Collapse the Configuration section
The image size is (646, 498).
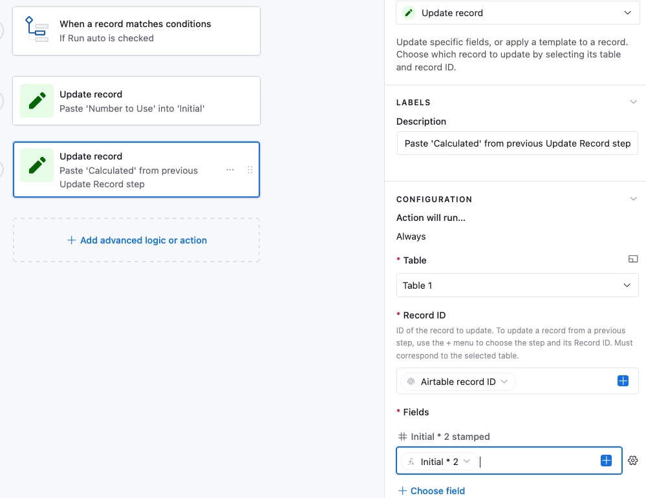(x=633, y=199)
